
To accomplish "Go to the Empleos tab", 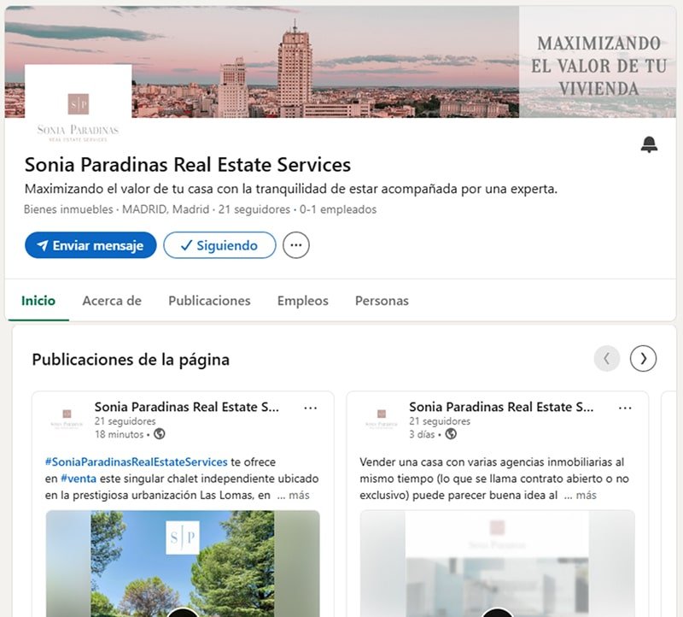I will pyautogui.click(x=303, y=301).
